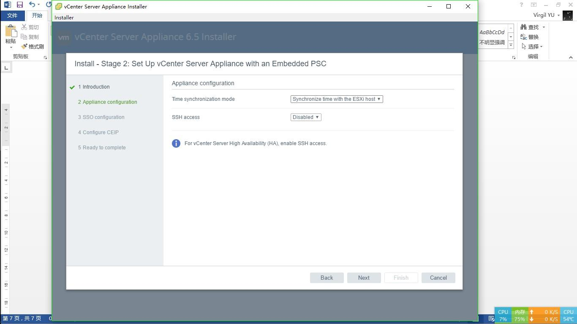Click the page count 第7页，共7页 in status bar
The image size is (577, 324).
coord(22,319)
